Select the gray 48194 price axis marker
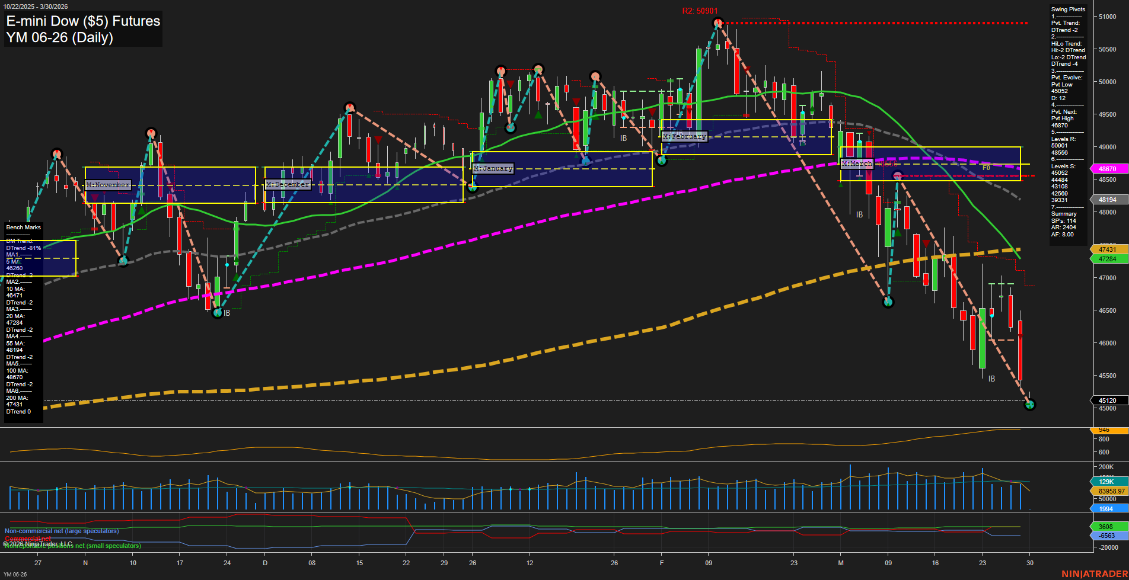The height and width of the screenshot is (580, 1129). click(1108, 200)
